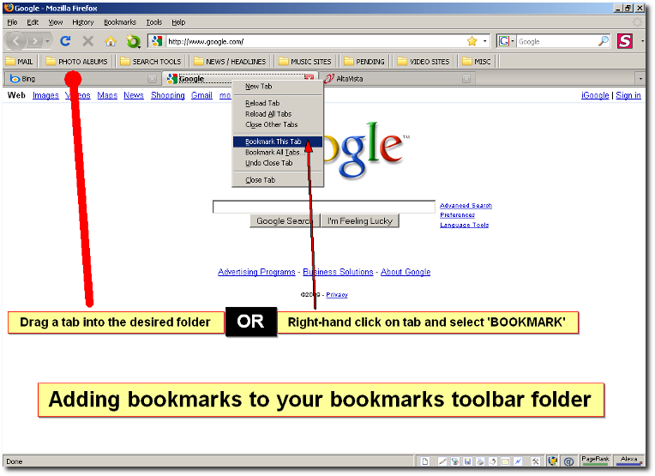Open the VIDEO SITES bookmarks folder
The width and height of the screenshot is (655, 476).
coord(424,62)
